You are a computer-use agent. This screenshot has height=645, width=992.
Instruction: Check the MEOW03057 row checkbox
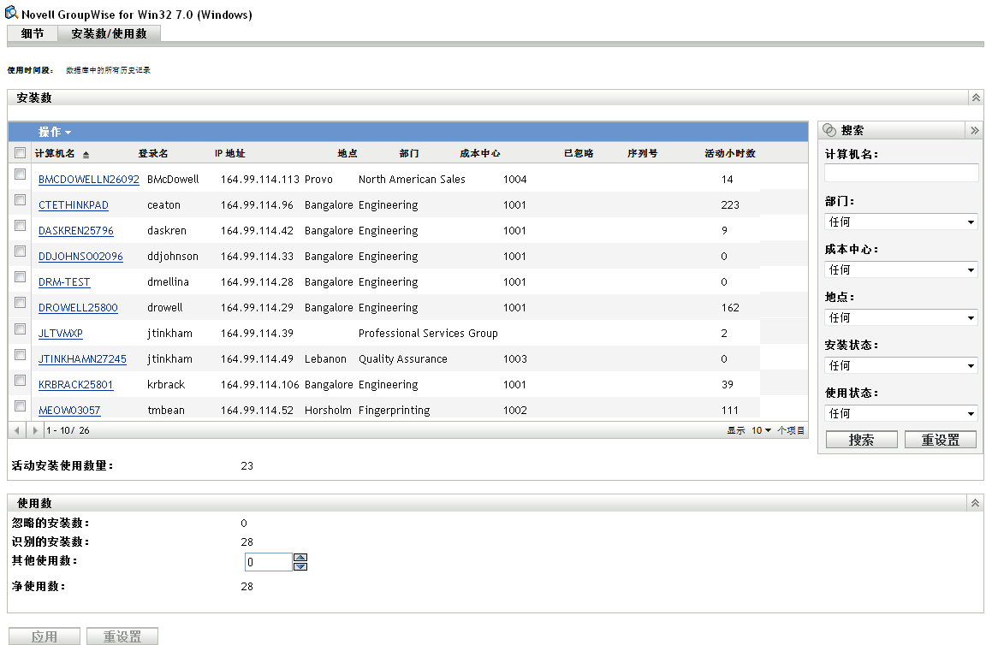pyautogui.click(x=21, y=406)
